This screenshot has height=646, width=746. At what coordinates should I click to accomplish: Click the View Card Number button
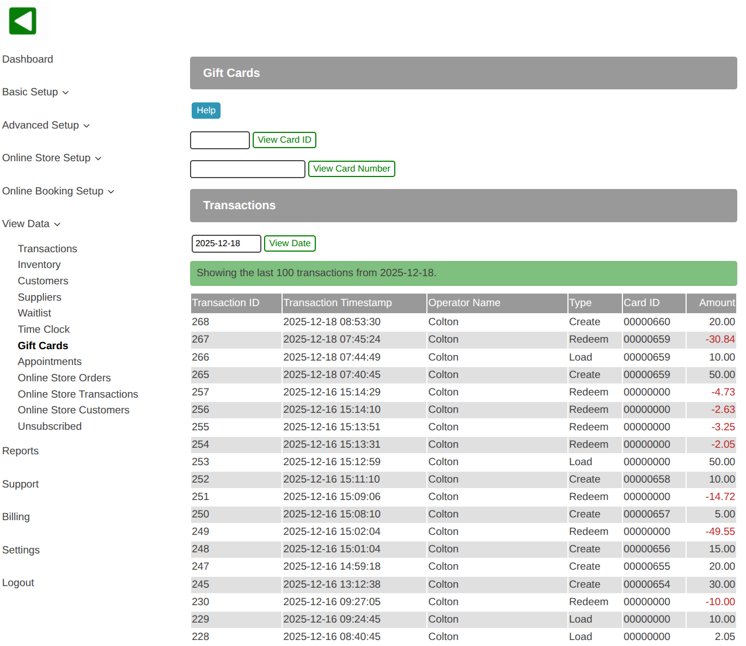[x=351, y=169]
